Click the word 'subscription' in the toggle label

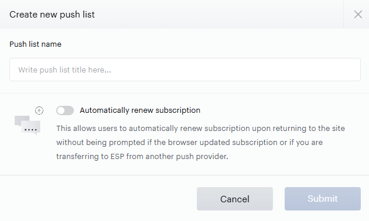pos(177,110)
